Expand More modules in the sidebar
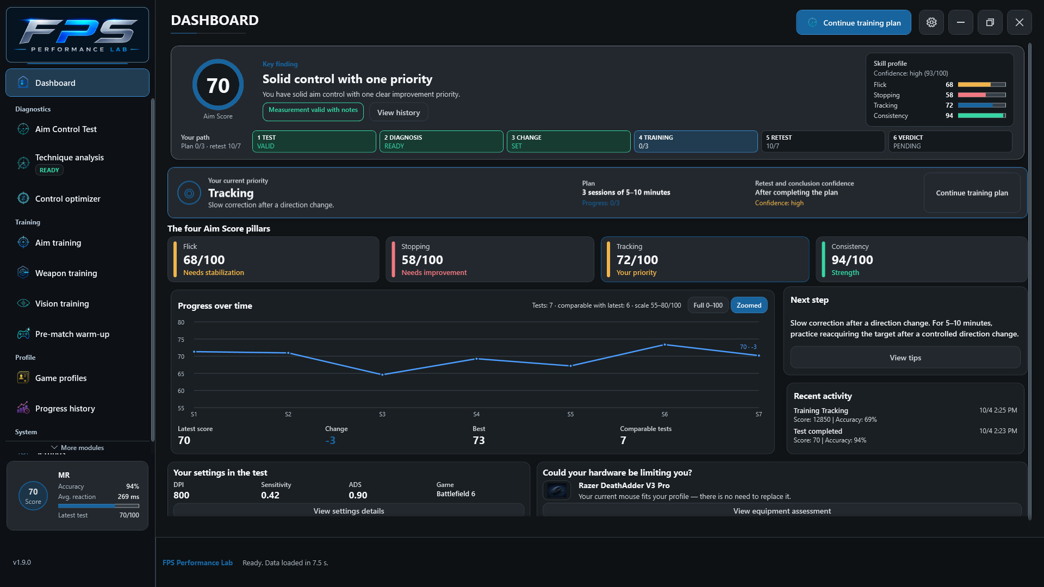Viewport: 1044px width, 587px height. pyautogui.click(x=77, y=448)
